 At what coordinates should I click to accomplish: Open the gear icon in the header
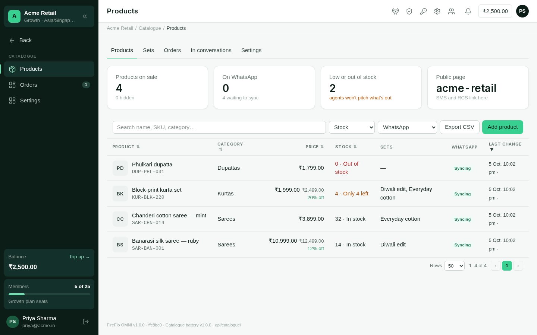pos(437,11)
